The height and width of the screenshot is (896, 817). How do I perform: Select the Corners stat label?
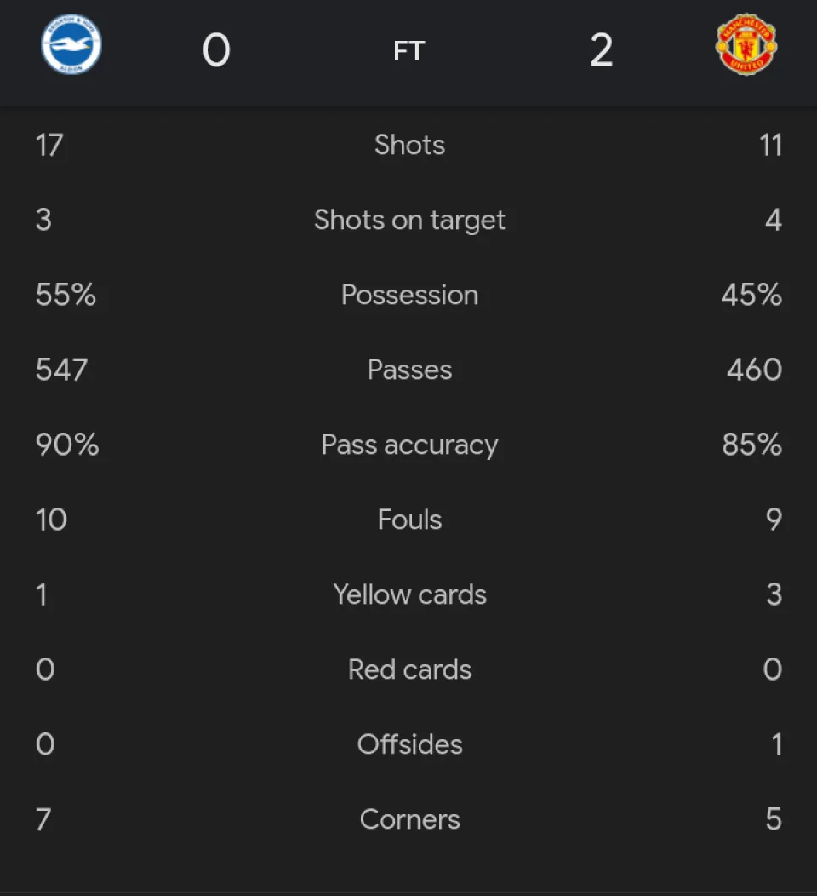pyautogui.click(x=409, y=819)
